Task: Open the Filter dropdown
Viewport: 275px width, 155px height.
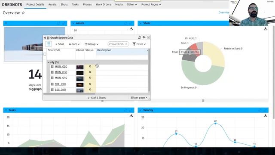Action: pyautogui.click(x=139, y=44)
